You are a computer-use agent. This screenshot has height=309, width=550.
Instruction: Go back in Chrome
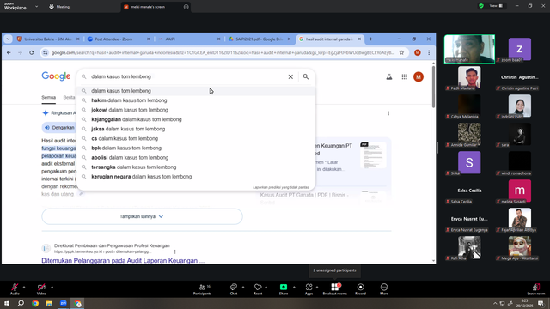click(9, 52)
